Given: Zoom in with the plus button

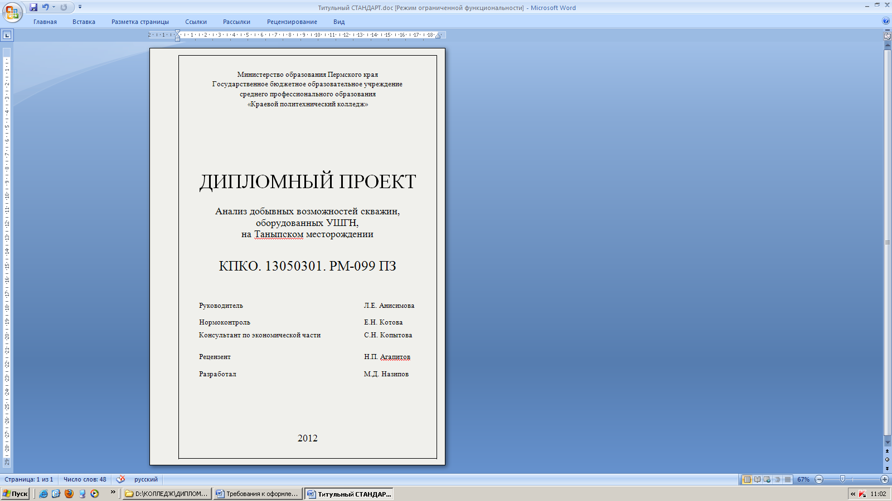Looking at the screenshot, I should [x=885, y=479].
